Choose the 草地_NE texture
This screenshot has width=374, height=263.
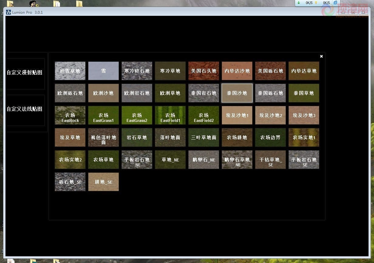(170, 160)
